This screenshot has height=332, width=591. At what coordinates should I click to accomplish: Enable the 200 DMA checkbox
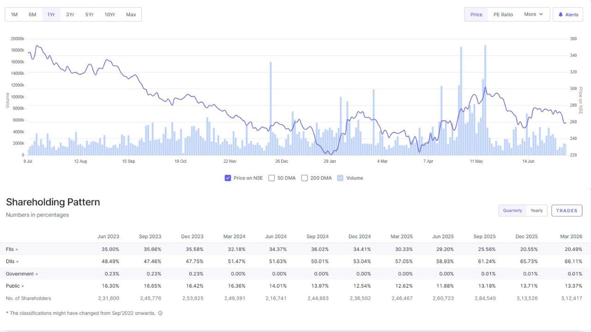304,178
